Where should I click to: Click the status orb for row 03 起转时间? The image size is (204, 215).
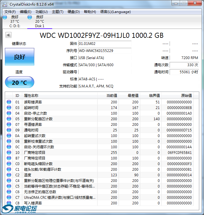(9, 107)
